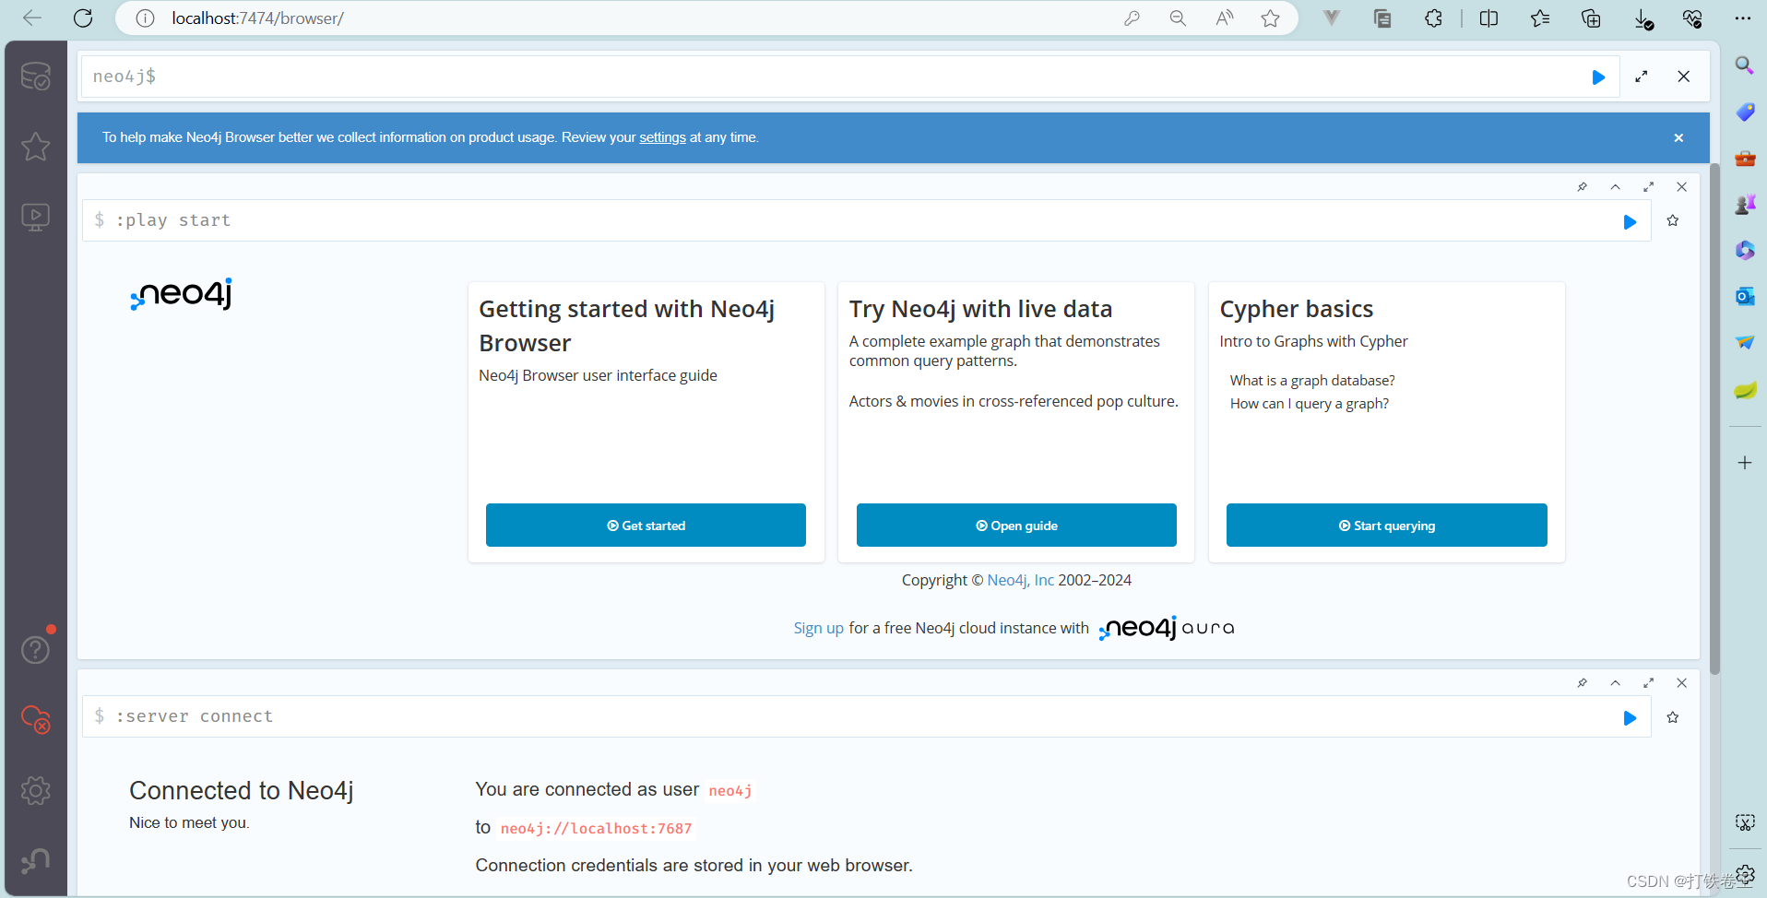Open the Edge sidebar Search icon

[1744, 65]
